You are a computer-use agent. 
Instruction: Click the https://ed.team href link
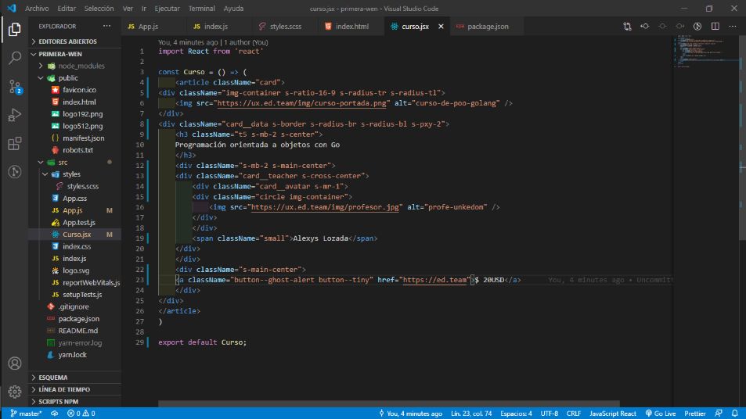[x=435, y=280]
